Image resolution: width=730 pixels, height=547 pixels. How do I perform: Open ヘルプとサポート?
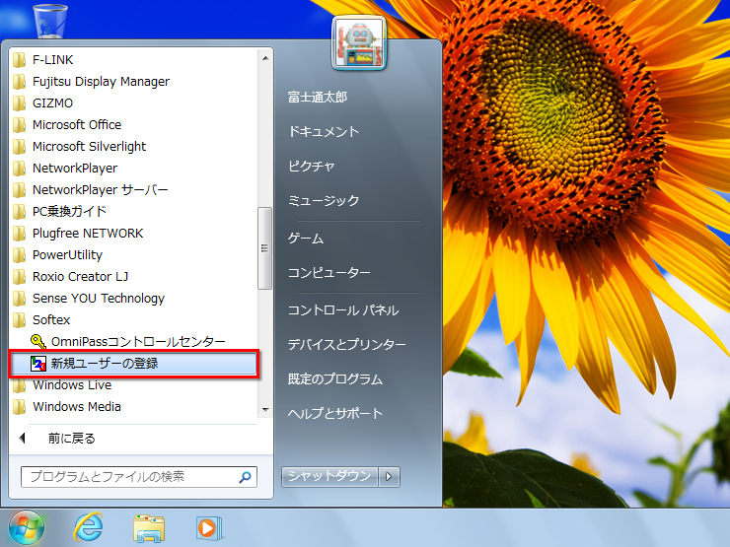[335, 414]
